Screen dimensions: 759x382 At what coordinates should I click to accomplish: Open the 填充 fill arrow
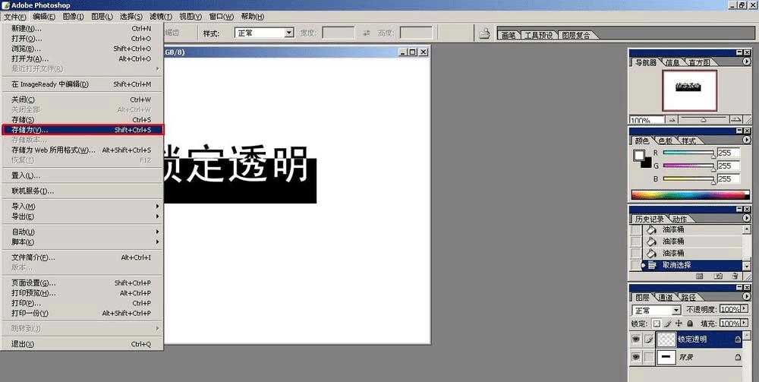point(744,323)
